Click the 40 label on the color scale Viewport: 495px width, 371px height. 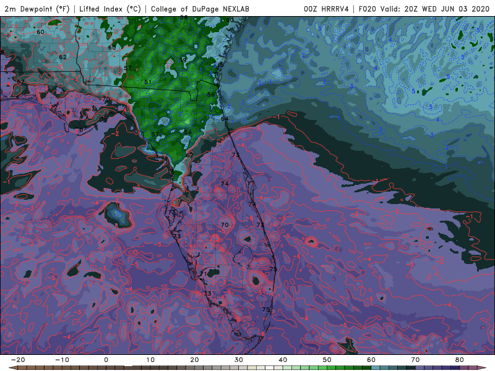283,360
